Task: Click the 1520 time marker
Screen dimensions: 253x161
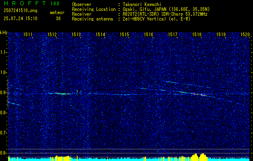Action: 245,34
